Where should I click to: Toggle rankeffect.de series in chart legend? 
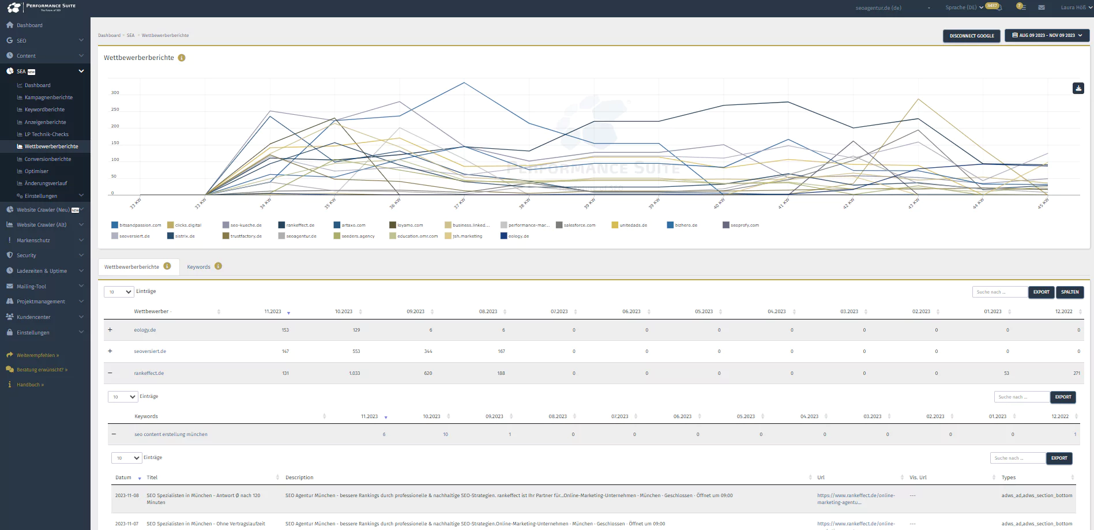[x=296, y=225]
